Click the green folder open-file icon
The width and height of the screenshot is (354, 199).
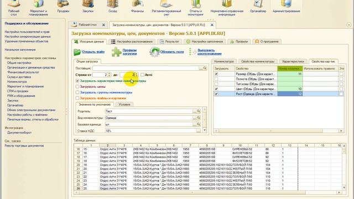[x=77, y=52]
